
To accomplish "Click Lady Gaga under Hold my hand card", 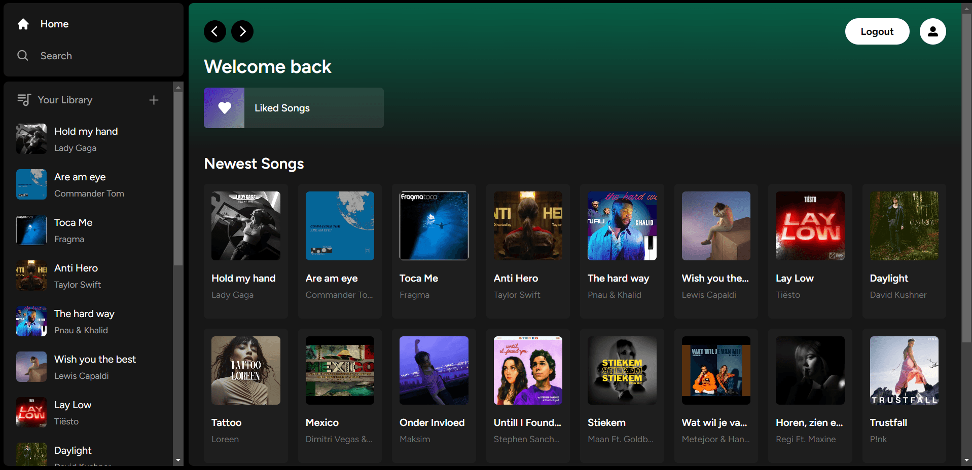I will point(232,295).
